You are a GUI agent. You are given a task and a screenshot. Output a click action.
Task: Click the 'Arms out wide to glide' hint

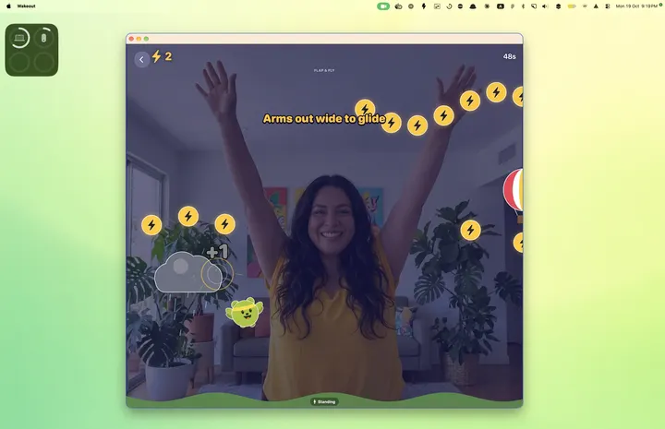[x=323, y=119]
